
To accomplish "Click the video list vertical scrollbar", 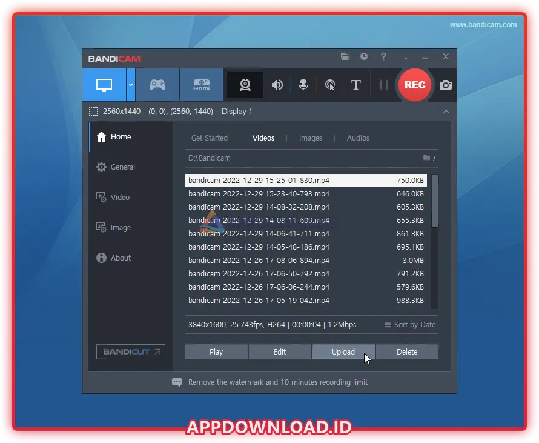I will click(x=434, y=201).
